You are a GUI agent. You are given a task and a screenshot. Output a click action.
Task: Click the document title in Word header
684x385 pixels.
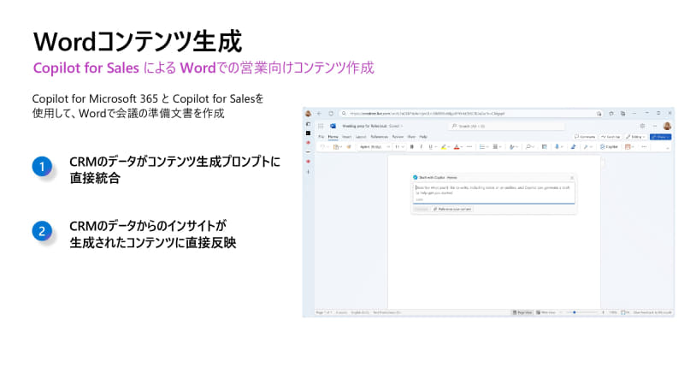(365, 126)
